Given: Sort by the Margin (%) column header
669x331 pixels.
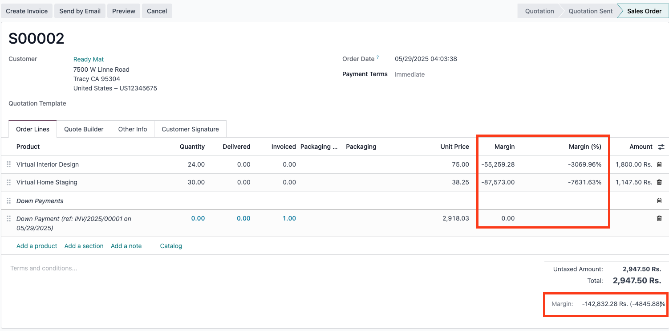Looking at the screenshot, I should [585, 147].
